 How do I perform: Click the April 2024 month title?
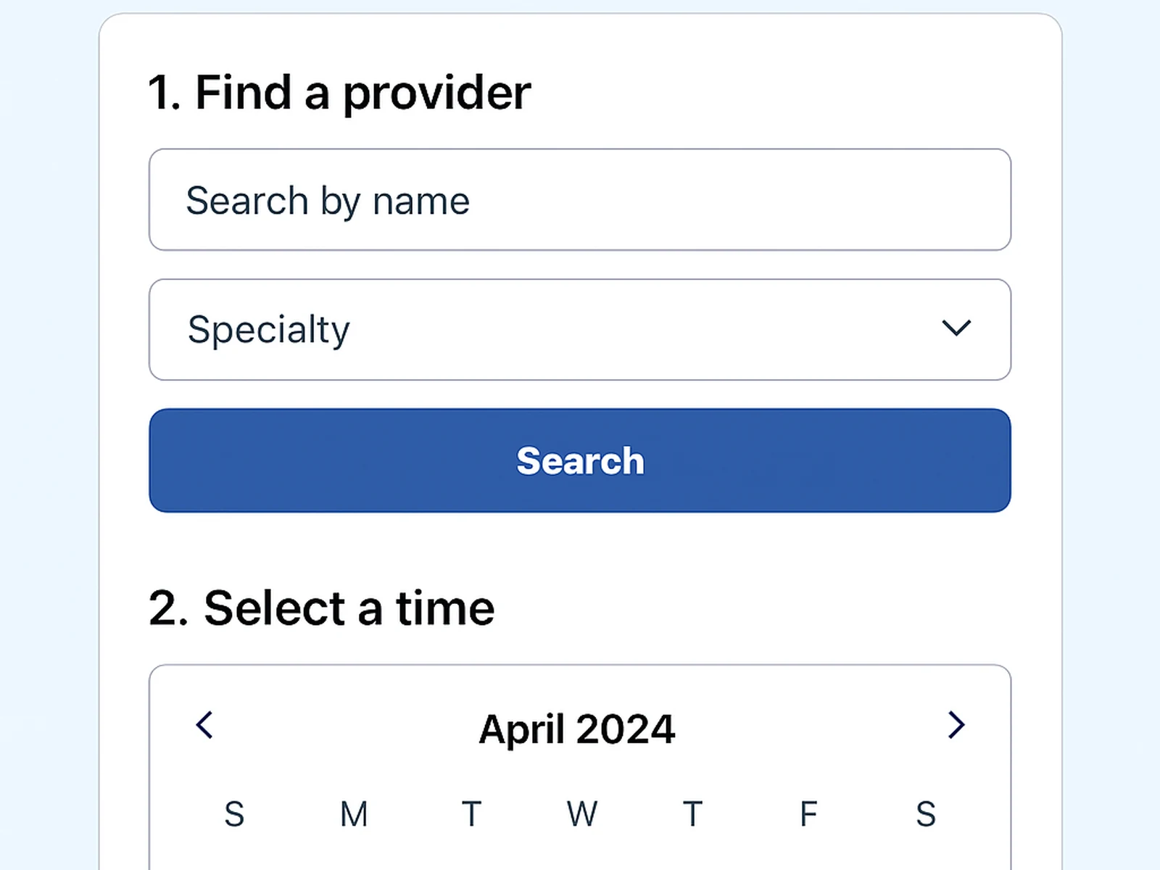click(x=577, y=729)
